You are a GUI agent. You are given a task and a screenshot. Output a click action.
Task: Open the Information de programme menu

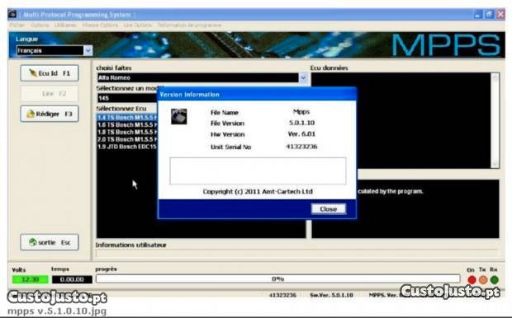(x=189, y=25)
